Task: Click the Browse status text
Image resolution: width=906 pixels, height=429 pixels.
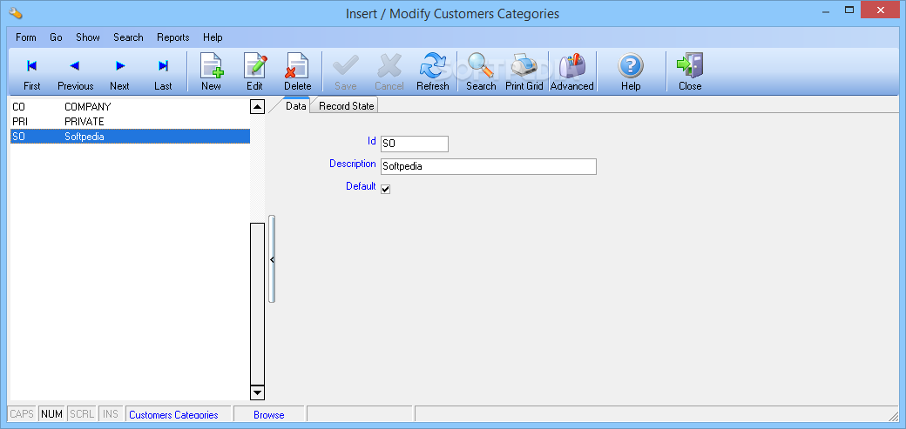Action: (268, 414)
